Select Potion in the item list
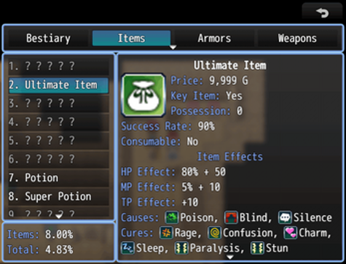 58,178
